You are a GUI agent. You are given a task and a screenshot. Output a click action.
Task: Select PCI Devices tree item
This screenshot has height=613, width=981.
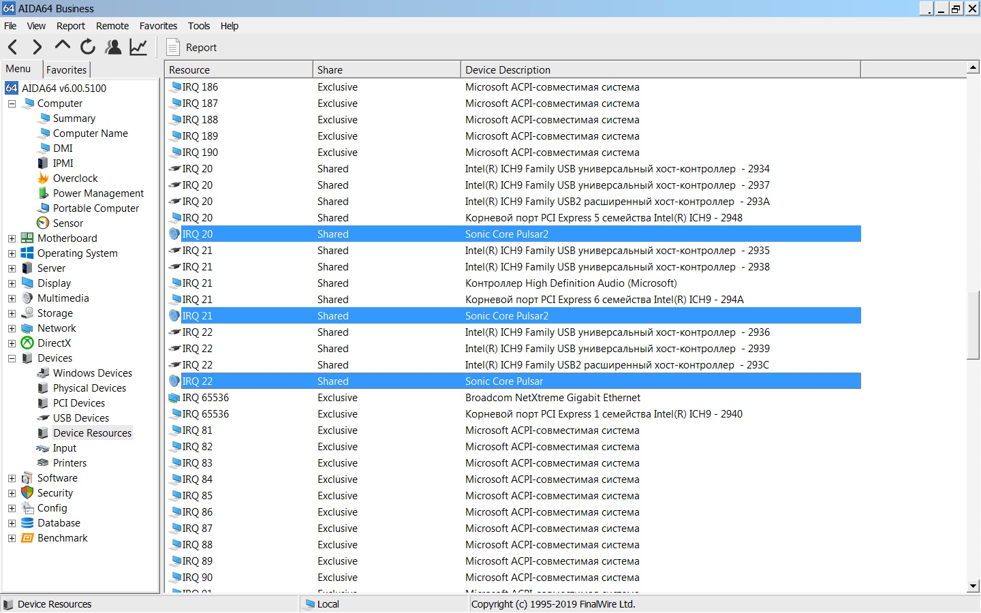click(x=79, y=403)
